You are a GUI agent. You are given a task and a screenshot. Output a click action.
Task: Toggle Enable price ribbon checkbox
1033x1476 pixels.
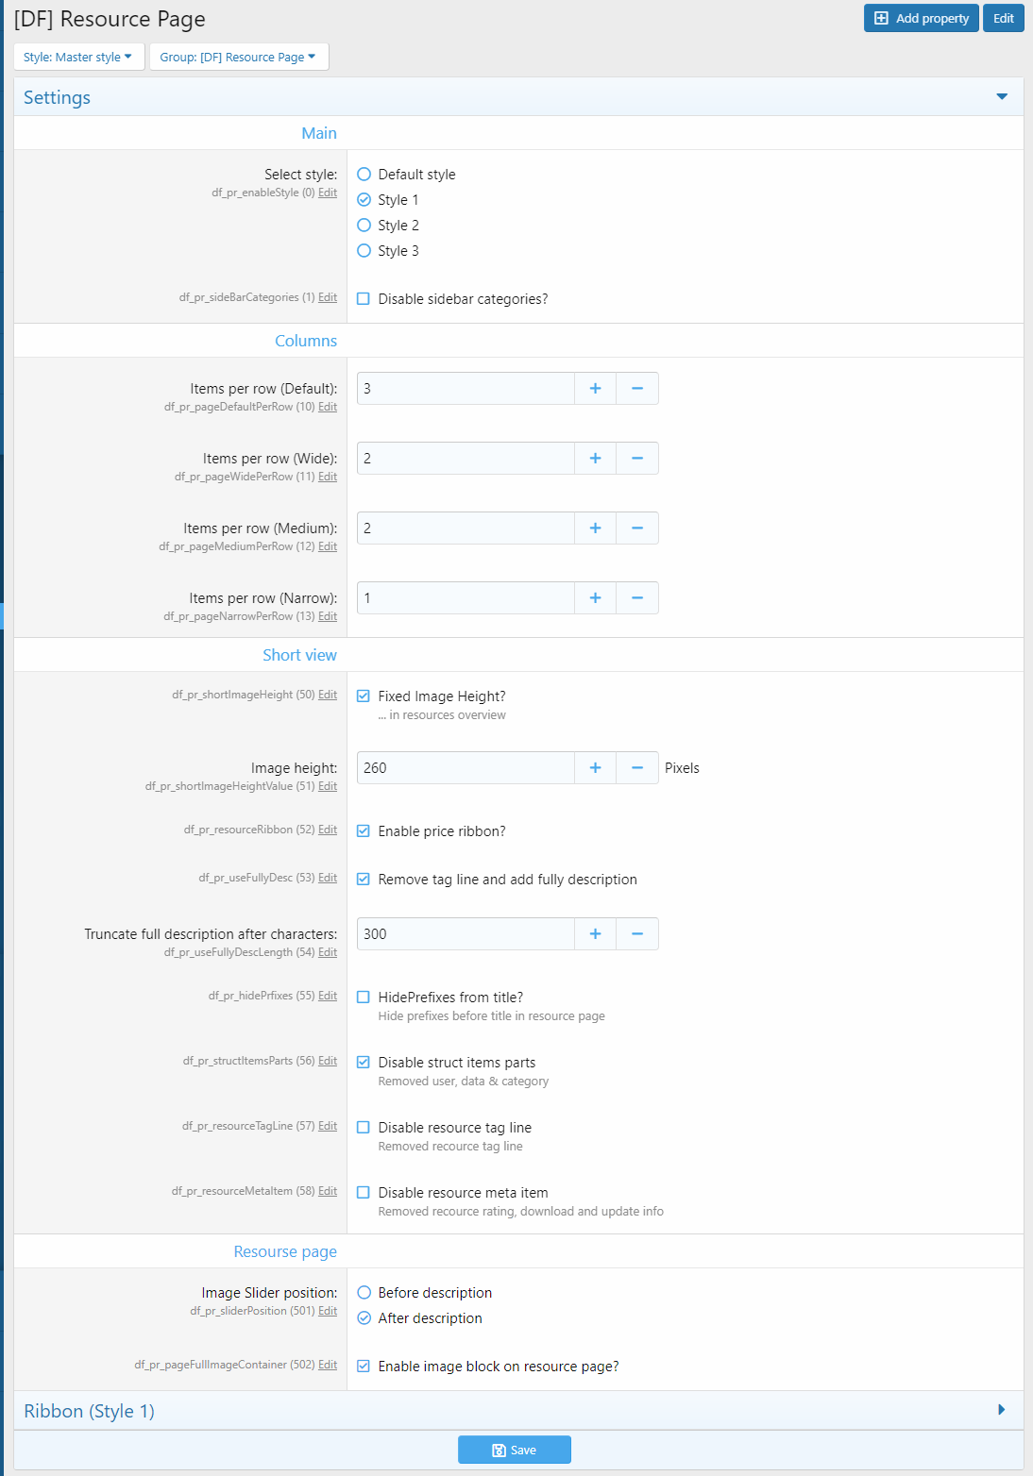[364, 831]
